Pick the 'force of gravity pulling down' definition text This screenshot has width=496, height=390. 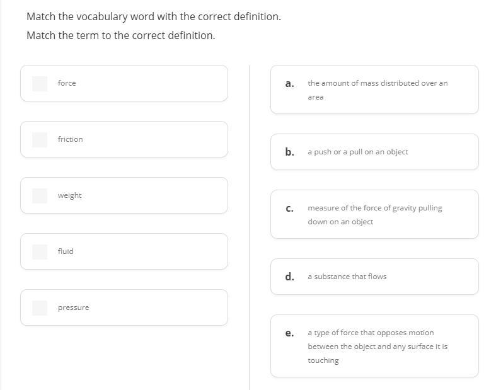[x=374, y=214]
